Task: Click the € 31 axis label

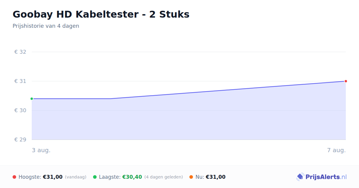Action: click(x=20, y=81)
